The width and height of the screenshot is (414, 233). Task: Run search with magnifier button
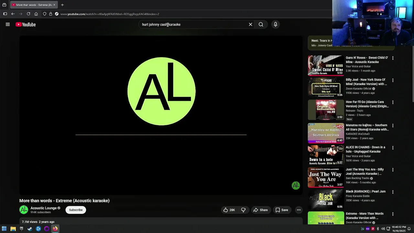[261, 24]
